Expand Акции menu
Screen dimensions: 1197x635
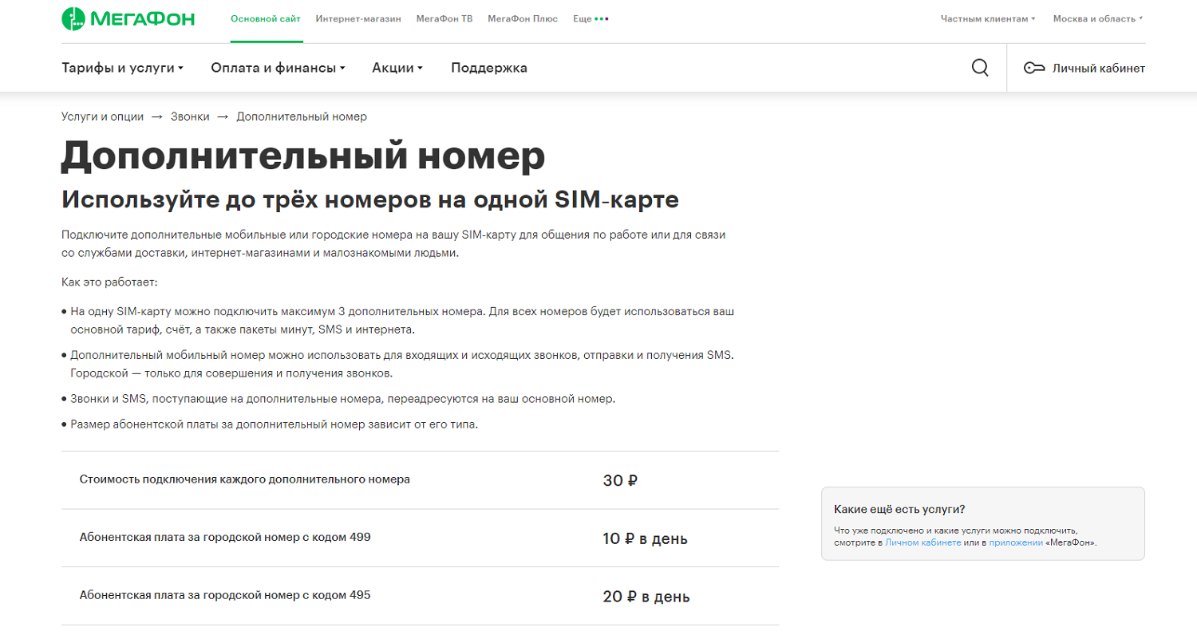pyautogui.click(x=397, y=68)
